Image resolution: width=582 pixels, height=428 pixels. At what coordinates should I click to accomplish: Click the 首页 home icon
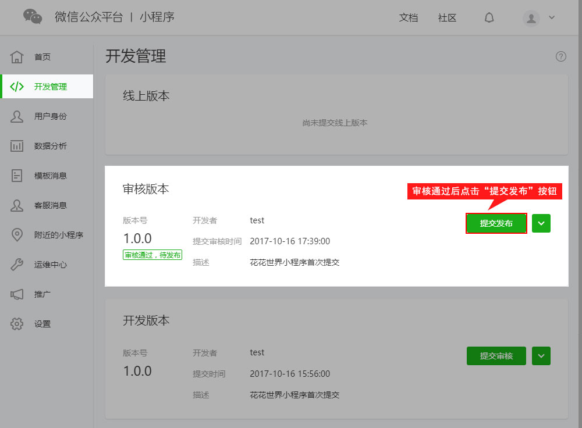pyautogui.click(x=17, y=57)
